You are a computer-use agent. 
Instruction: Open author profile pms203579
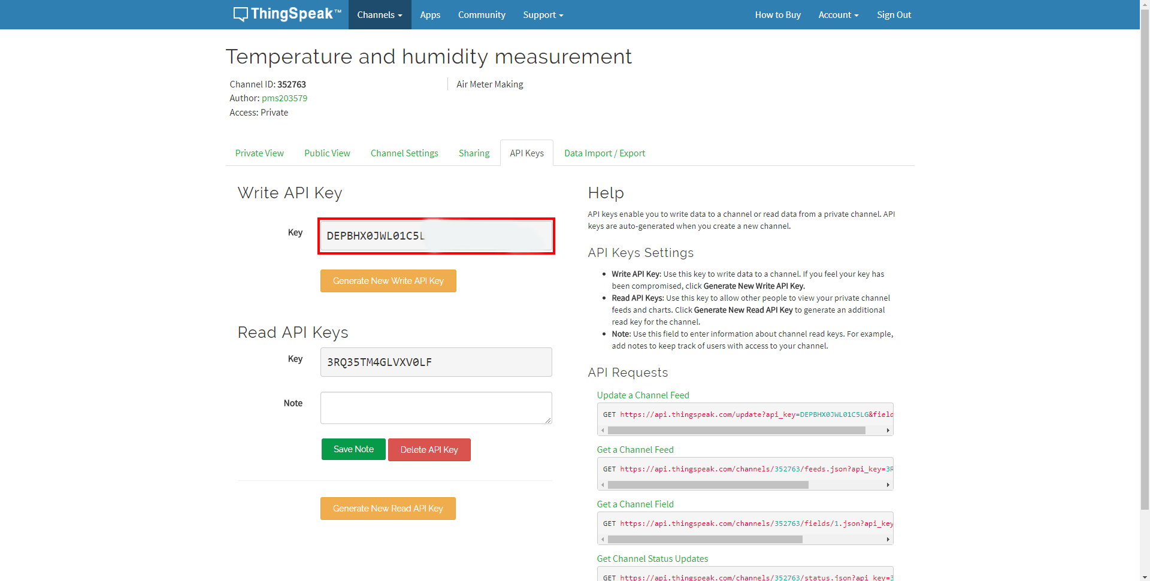pyautogui.click(x=285, y=98)
